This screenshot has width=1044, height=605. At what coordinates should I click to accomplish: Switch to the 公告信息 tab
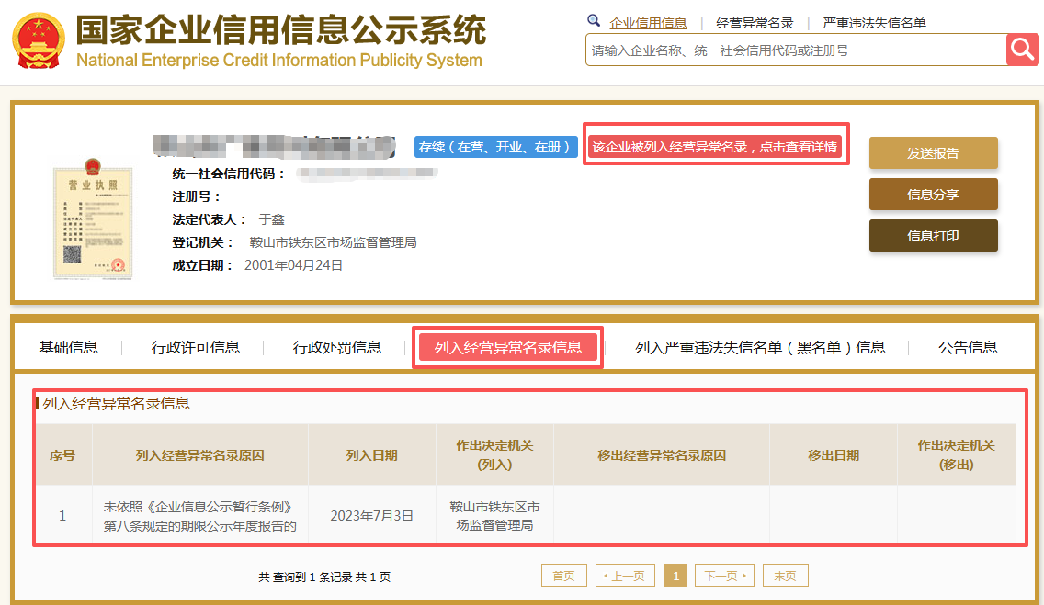(968, 347)
